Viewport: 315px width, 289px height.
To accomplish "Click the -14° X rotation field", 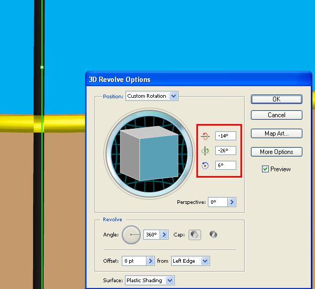I will click(226, 136).
